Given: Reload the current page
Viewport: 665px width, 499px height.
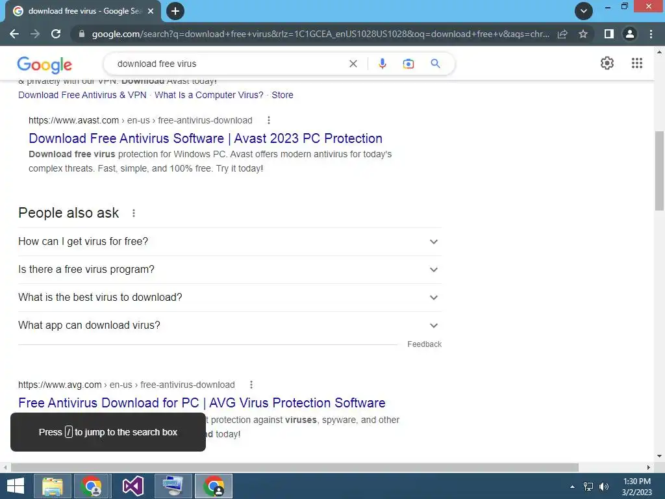Looking at the screenshot, I should (56, 34).
